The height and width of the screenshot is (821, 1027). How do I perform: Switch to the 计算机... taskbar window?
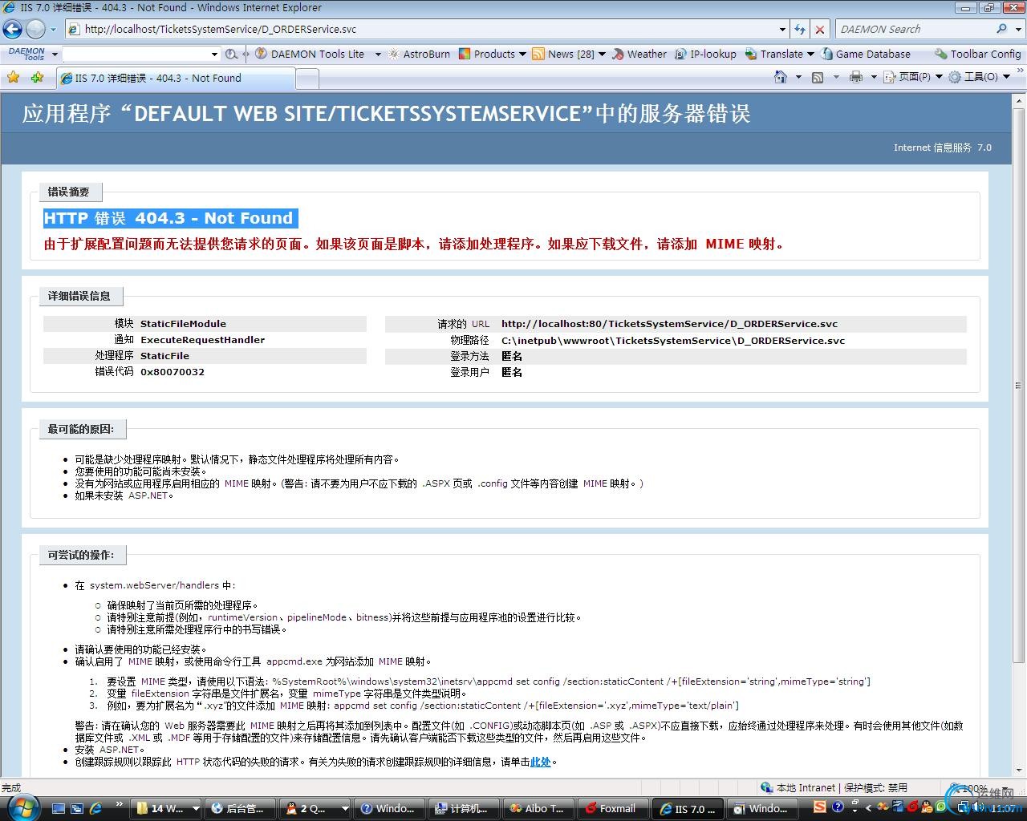(x=464, y=808)
